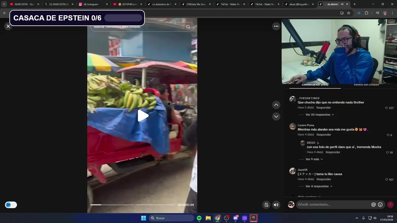Click the tray volume speaker icon
Image resolution: width=397 pixels, height=223 pixels.
click(x=375, y=218)
